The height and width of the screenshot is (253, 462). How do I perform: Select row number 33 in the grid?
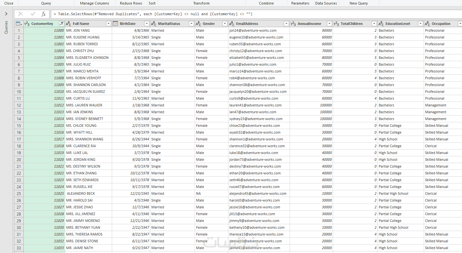point(19,248)
